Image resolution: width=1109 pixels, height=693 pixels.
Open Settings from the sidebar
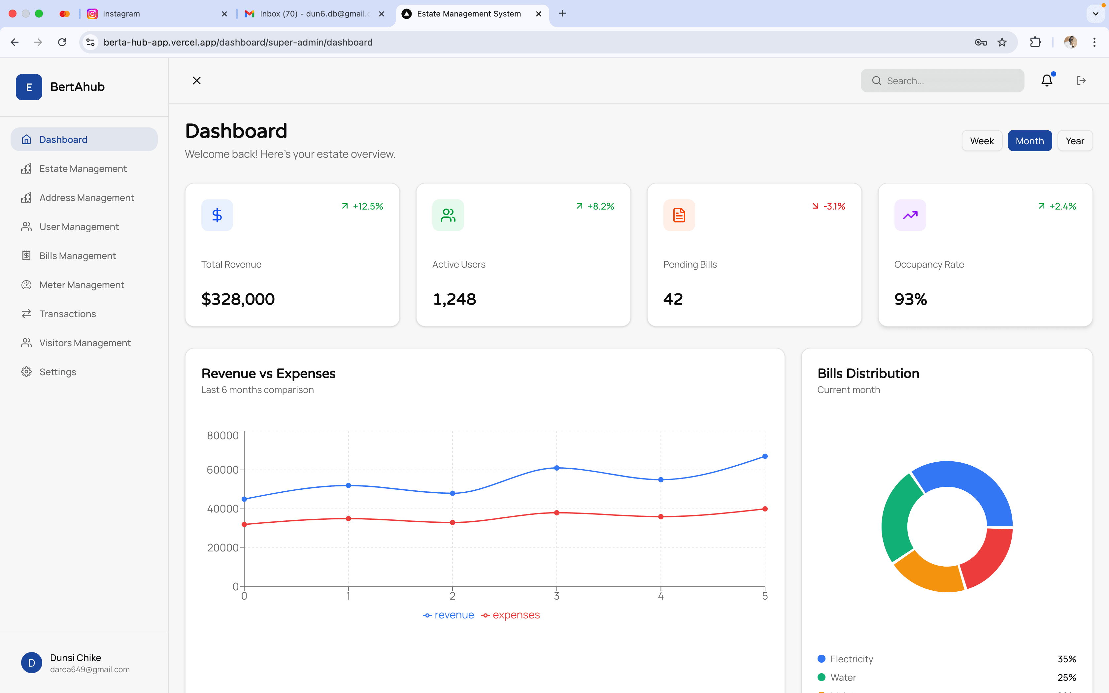[57, 372]
